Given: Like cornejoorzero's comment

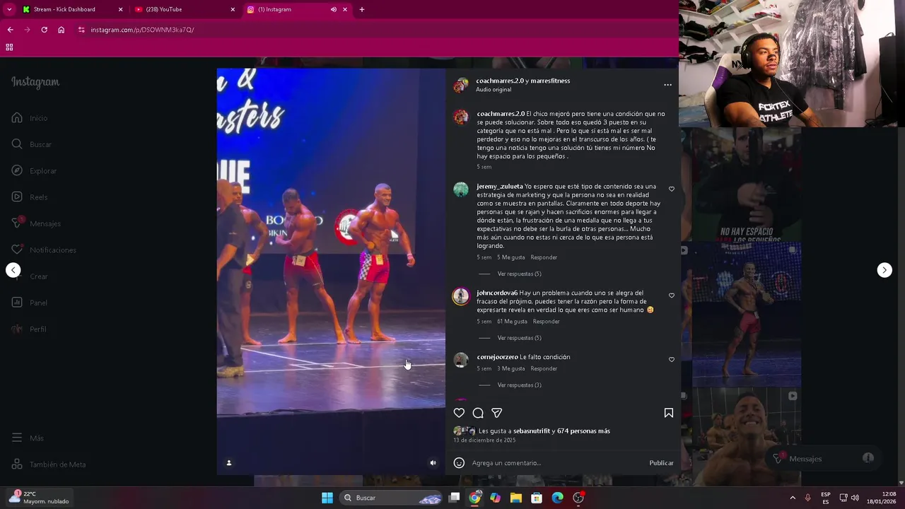Looking at the screenshot, I should click(672, 359).
